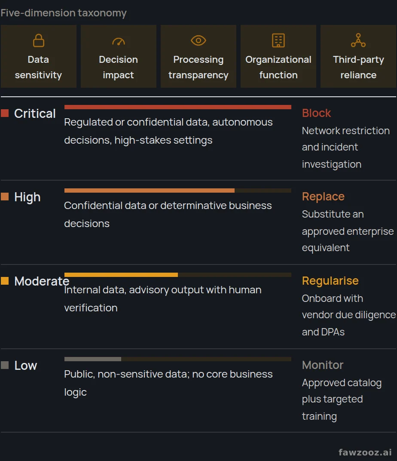Screen dimensions: 397x461
Task: Click 'Regulated or confidential data' description
Action: (x=168, y=131)
